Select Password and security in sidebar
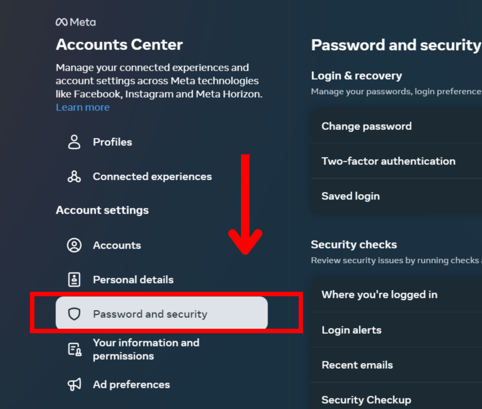 click(x=150, y=314)
